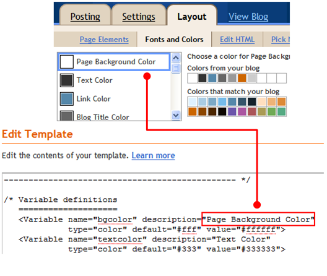Follow the View Blog link
Image resolution: width=327 pixels, height=276 pixels.
(x=248, y=17)
